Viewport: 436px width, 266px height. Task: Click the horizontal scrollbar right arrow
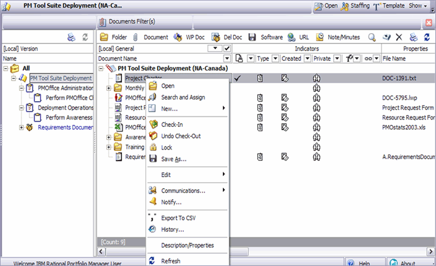tap(430, 252)
